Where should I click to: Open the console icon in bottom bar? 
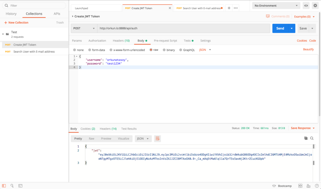pyautogui.click(x=20, y=186)
